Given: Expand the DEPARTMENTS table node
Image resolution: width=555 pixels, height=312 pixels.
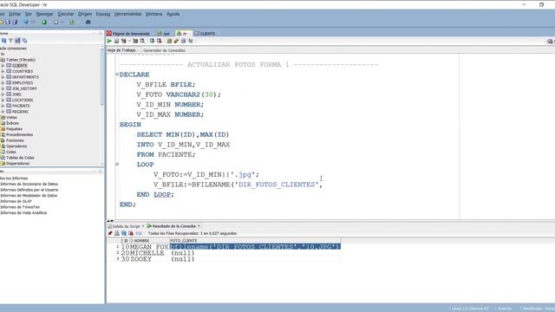Looking at the screenshot, I should pyautogui.click(x=3, y=77).
